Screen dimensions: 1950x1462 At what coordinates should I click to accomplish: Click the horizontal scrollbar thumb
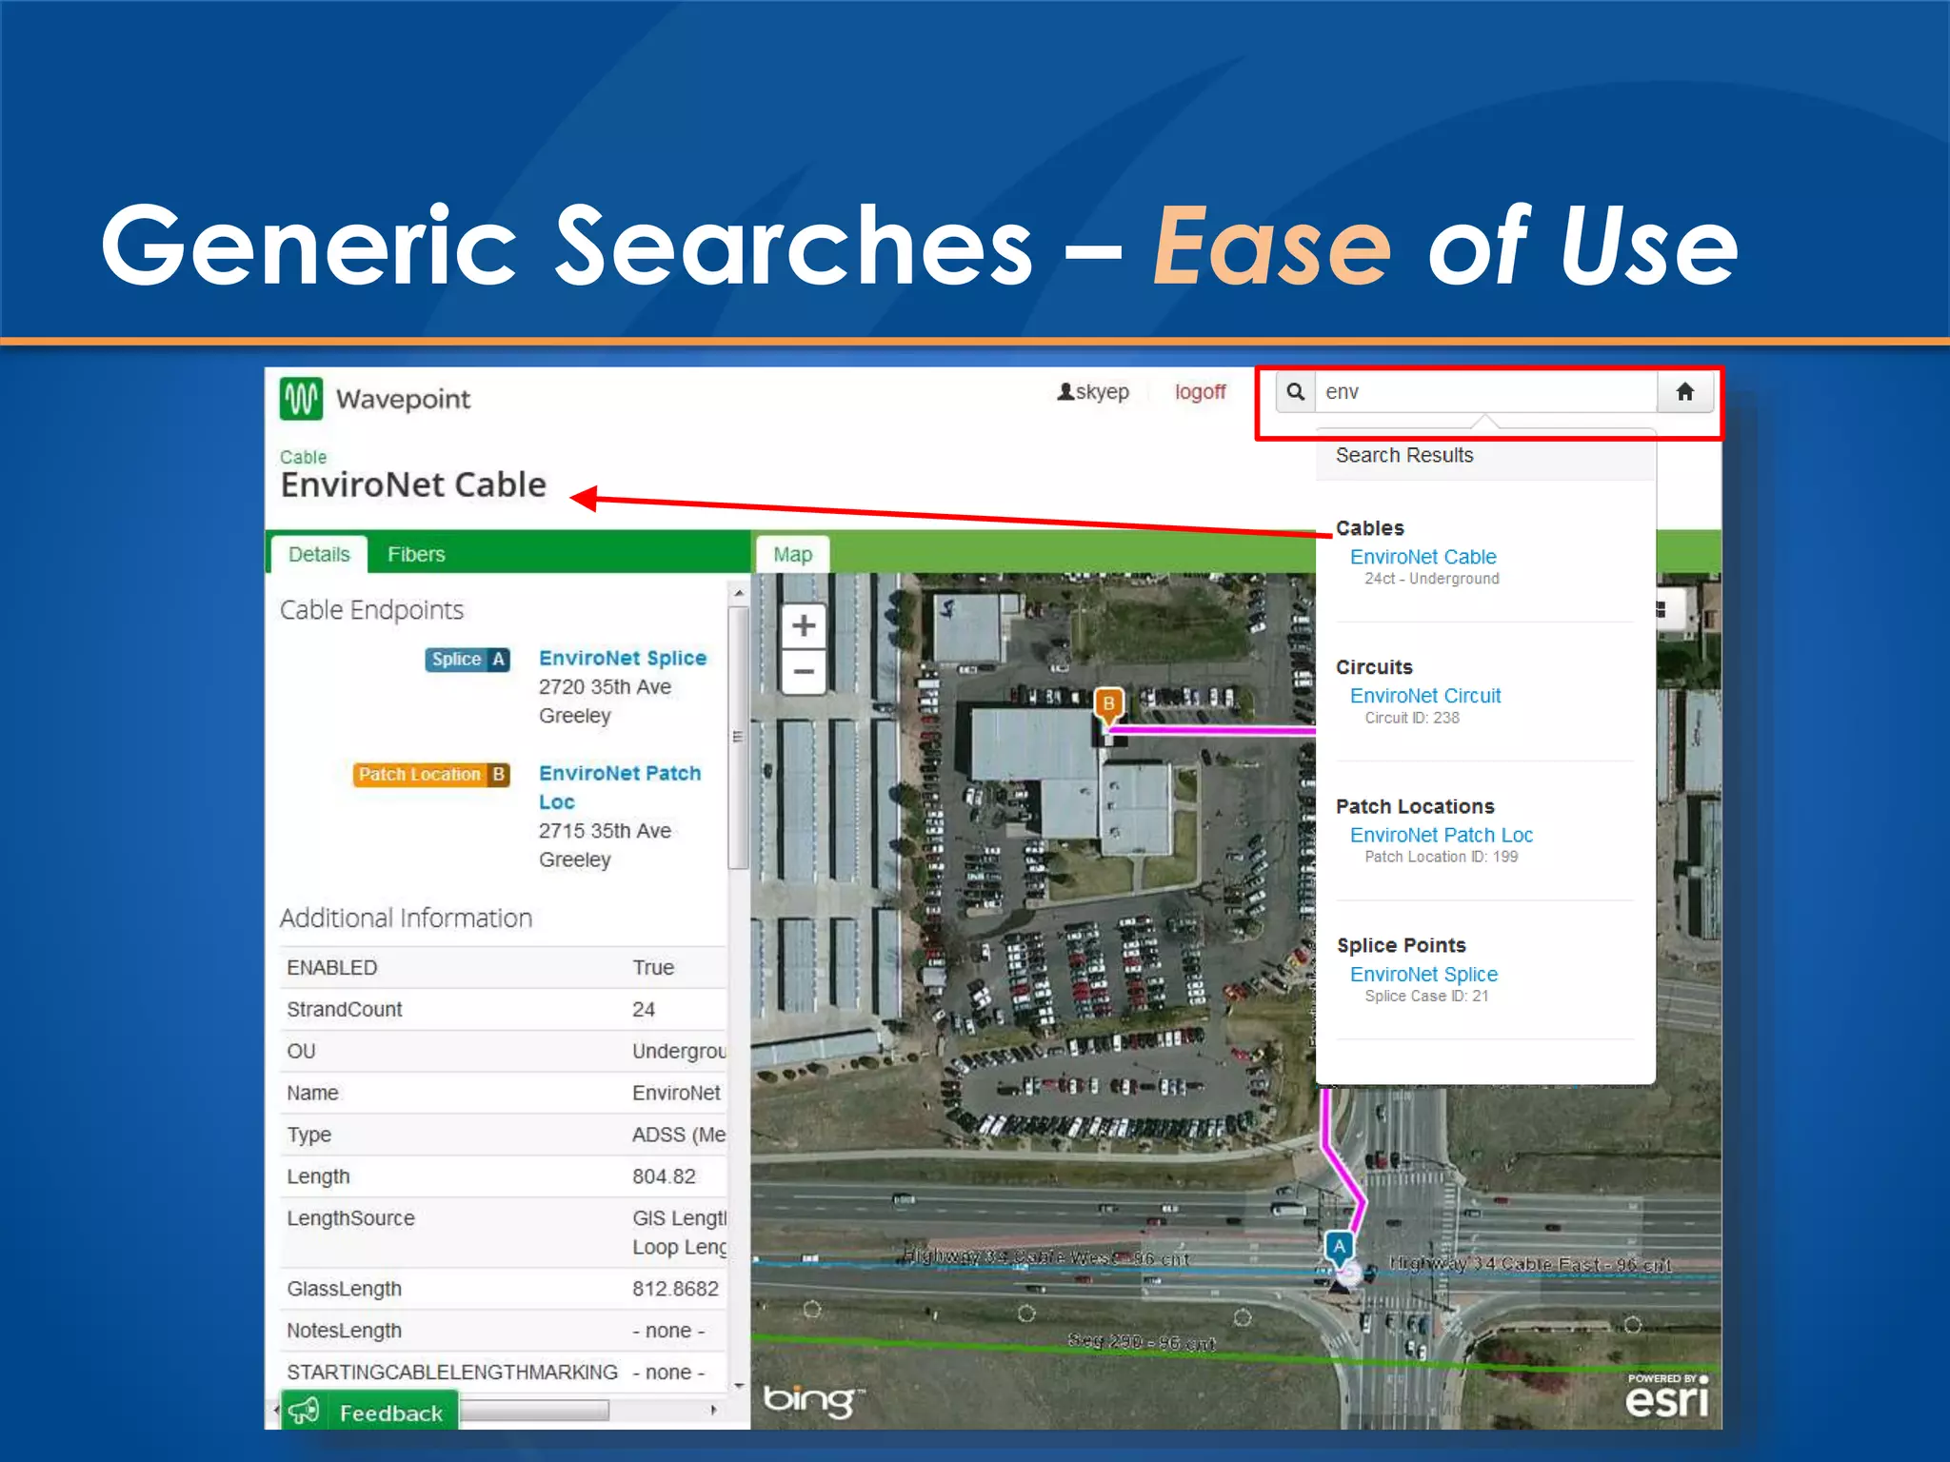[x=533, y=1411]
